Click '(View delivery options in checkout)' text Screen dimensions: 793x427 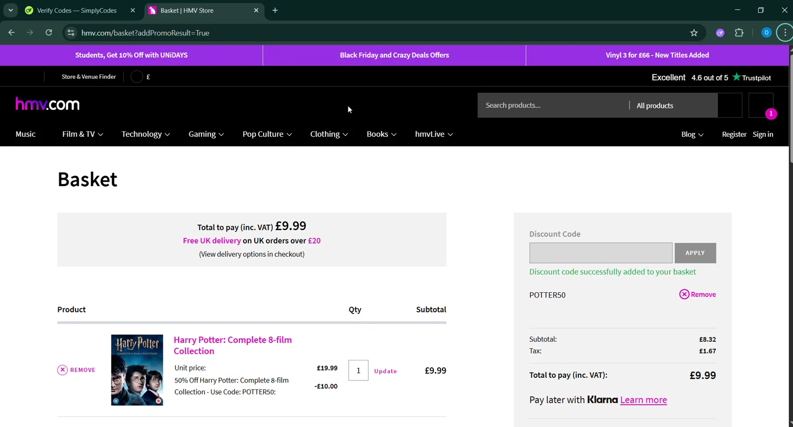tap(252, 254)
